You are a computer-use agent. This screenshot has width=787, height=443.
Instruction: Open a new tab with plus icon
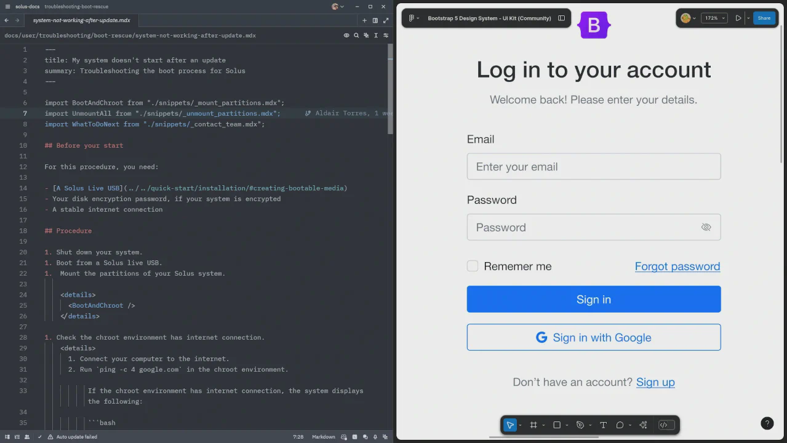coord(364,20)
